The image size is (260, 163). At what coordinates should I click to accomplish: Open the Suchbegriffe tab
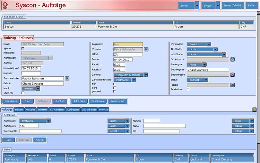tap(73, 109)
